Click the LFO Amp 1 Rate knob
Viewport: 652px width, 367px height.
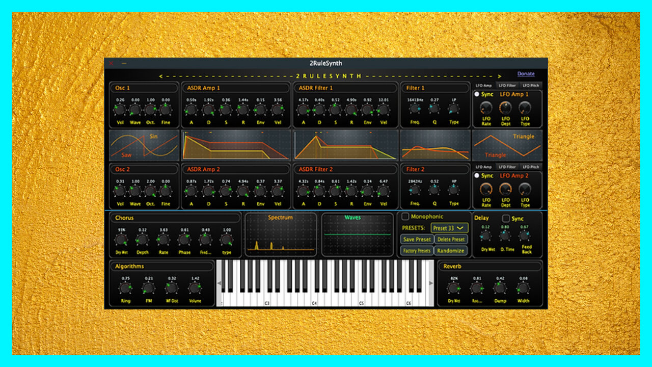(486, 108)
